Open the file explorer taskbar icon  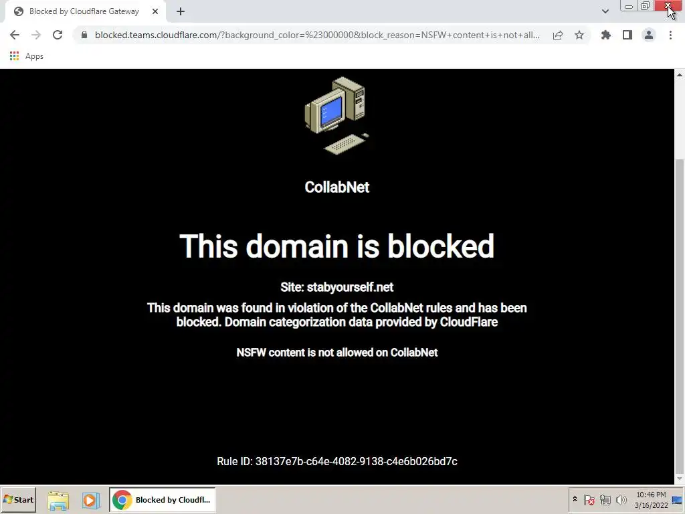[x=58, y=500]
